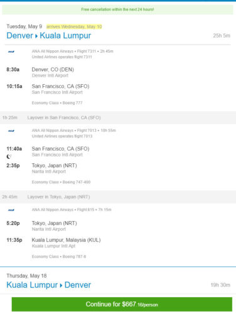The height and width of the screenshot is (314, 236).
Task: Click the free cancellation notice banner
Action: pos(117,9)
